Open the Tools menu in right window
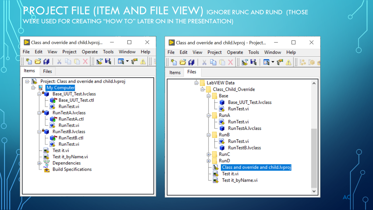This screenshot has width=373, height=210. [x=254, y=52]
